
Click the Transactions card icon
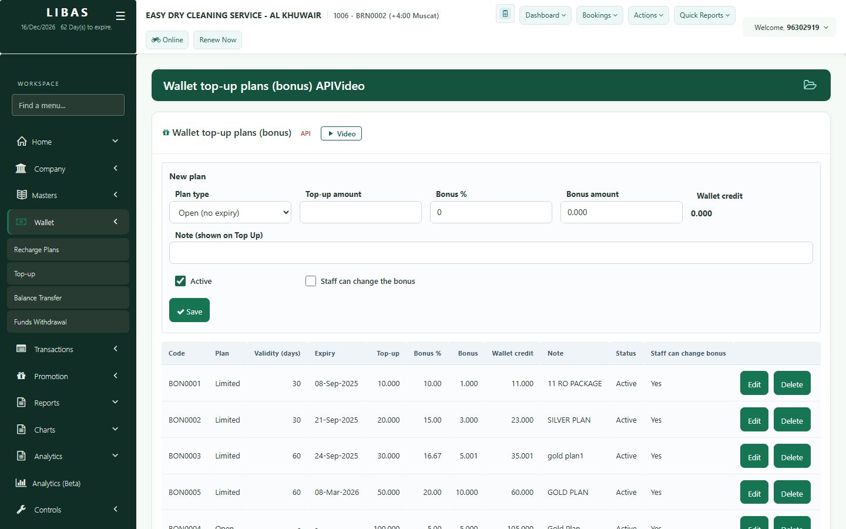(x=21, y=349)
